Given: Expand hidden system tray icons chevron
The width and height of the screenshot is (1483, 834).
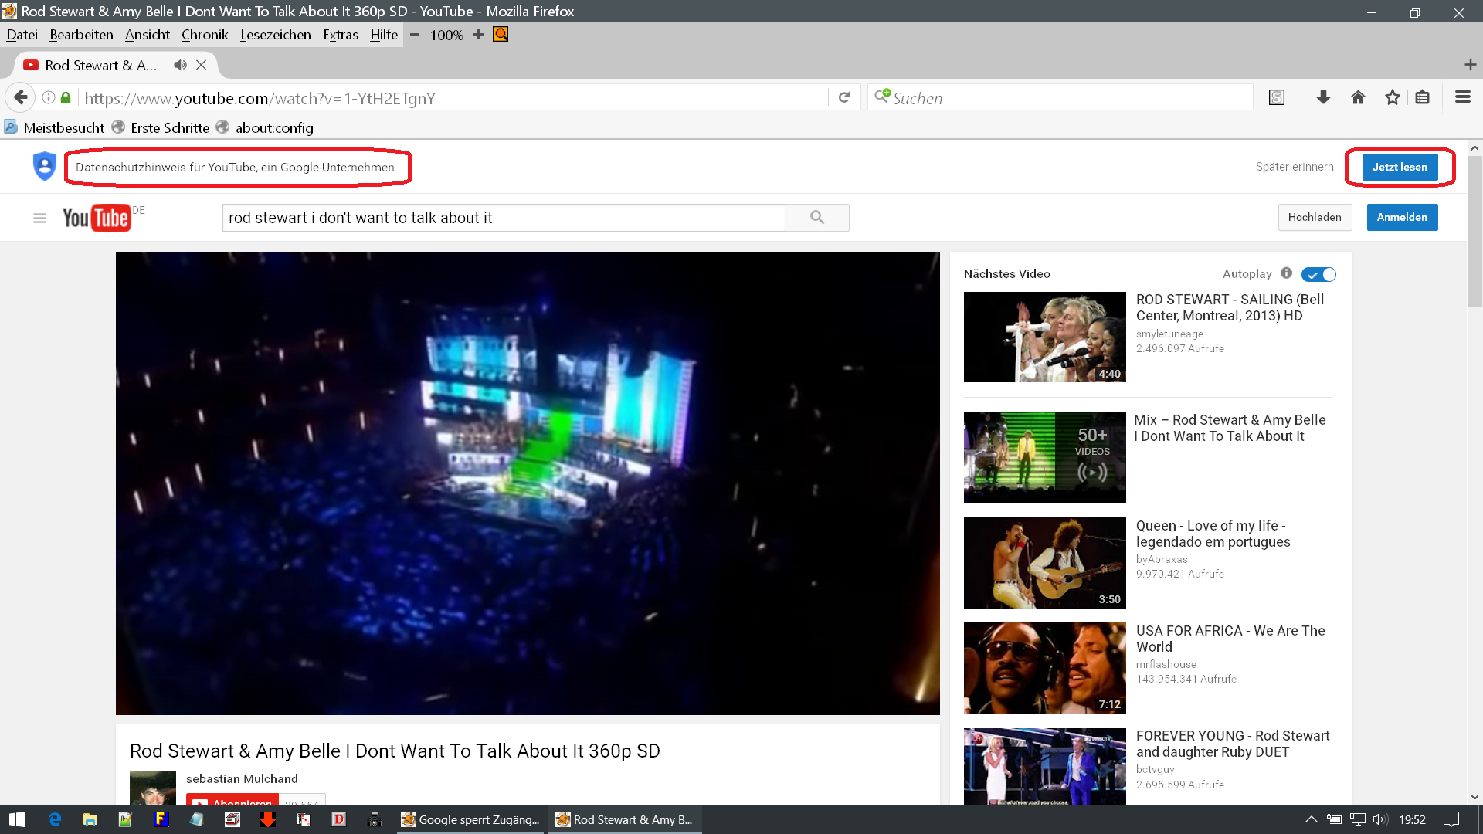Looking at the screenshot, I should [1311, 819].
